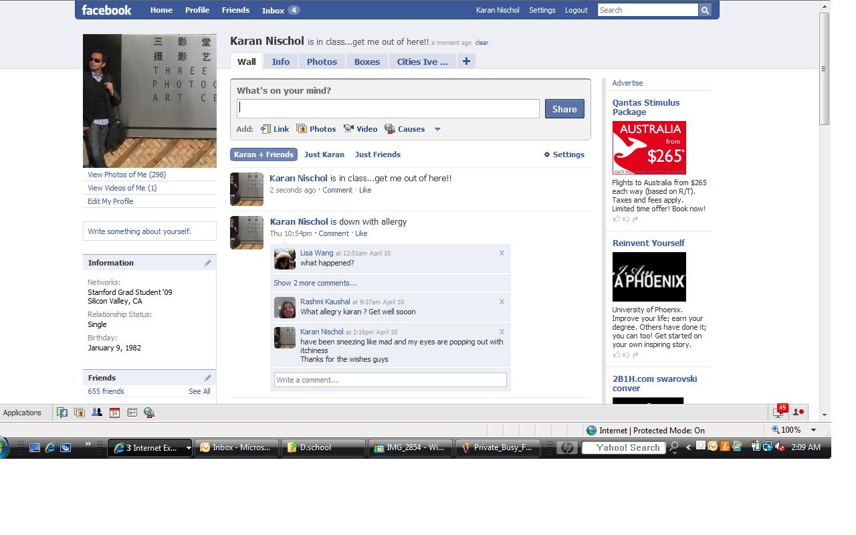Add a new profile tab with plus
Image resolution: width=856 pixels, height=535 pixels.
pyautogui.click(x=466, y=62)
